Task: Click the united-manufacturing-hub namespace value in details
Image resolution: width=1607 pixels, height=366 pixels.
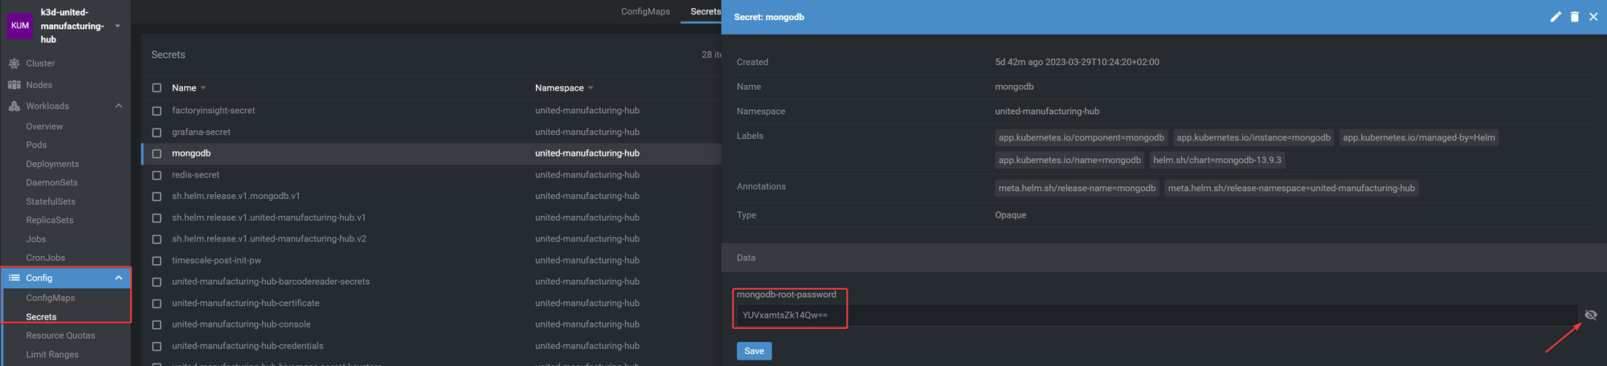Action: pyautogui.click(x=1047, y=112)
